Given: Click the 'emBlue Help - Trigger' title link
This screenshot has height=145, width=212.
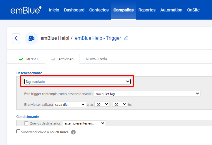Looking at the screenshot, I should [98, 38].
